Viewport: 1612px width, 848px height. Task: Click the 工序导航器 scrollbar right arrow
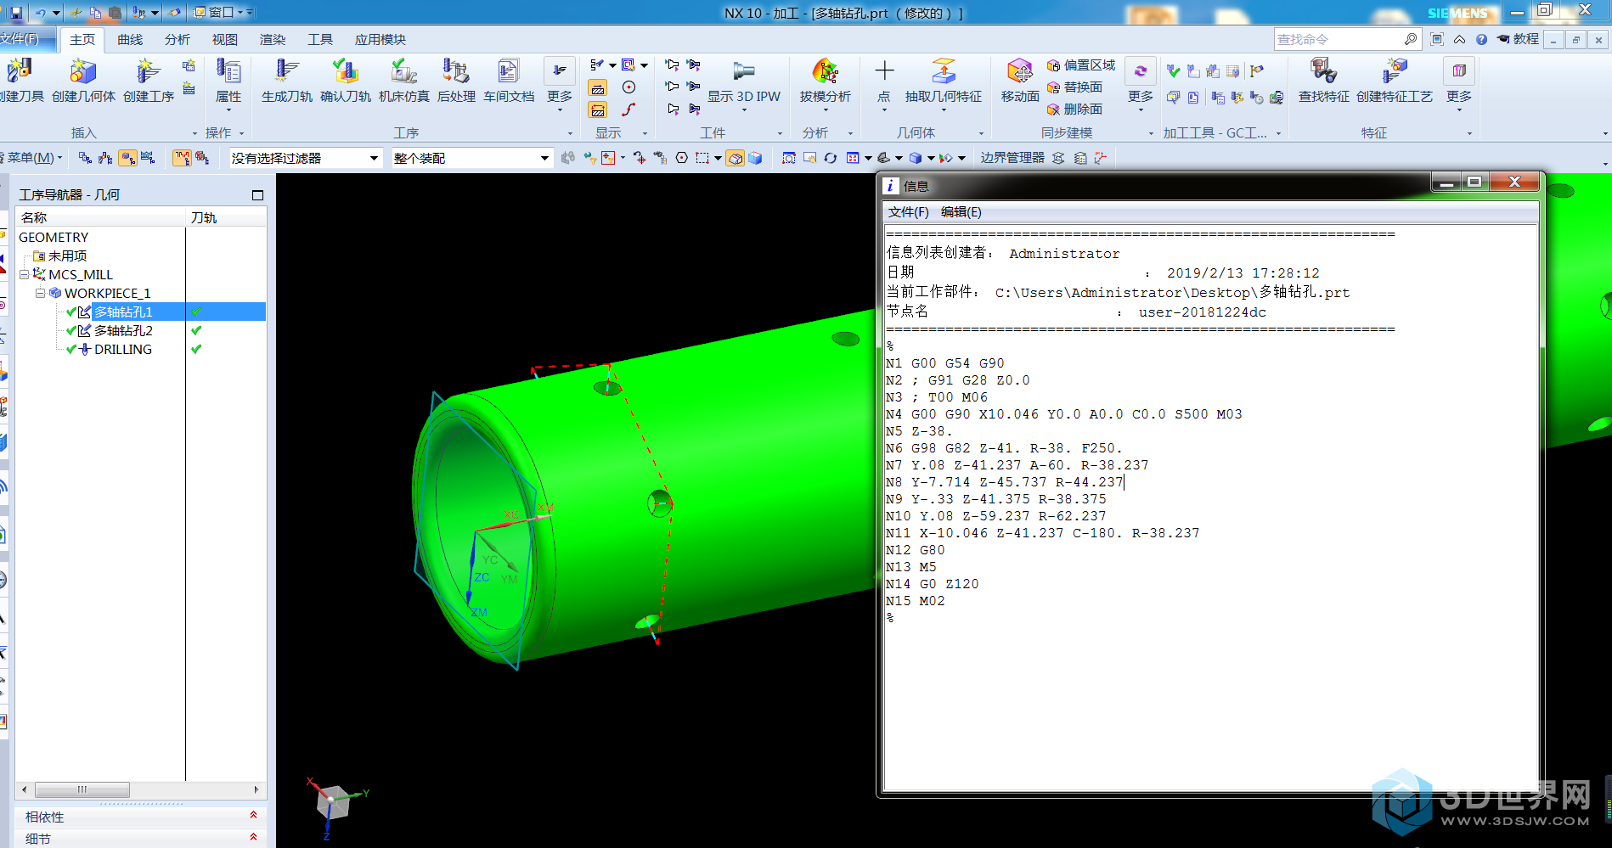coord(256,789)
